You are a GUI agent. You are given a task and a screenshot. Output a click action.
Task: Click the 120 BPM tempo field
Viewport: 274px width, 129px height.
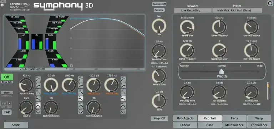(4, 103)
